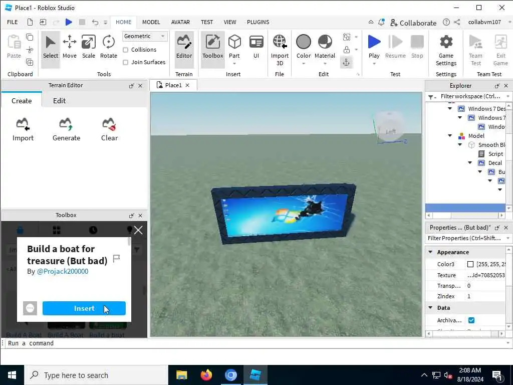This screenshot has width=513, height=385.
Task: Flag the asset with report icon
Action: pyautogui.click(x=116, y=259)
